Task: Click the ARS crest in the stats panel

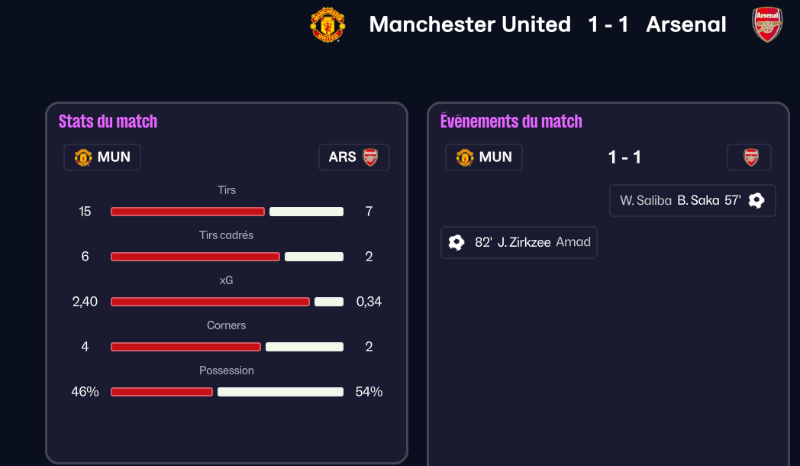Action: [x=370, y=157]
